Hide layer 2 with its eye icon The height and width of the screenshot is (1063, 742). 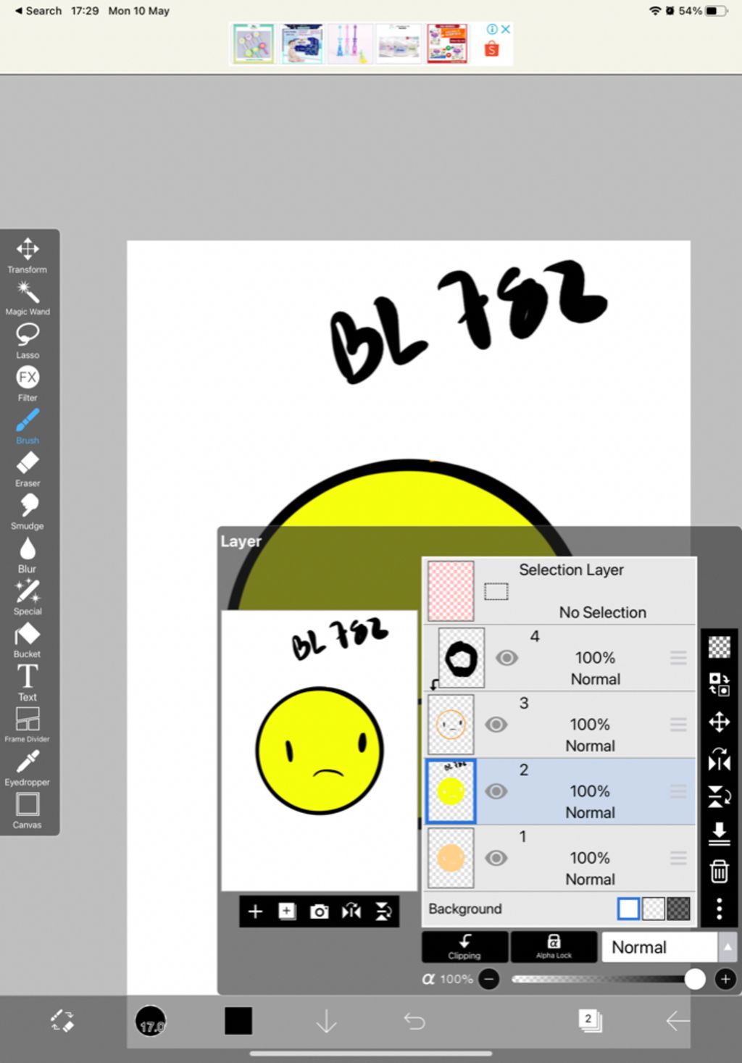(496, 791)
